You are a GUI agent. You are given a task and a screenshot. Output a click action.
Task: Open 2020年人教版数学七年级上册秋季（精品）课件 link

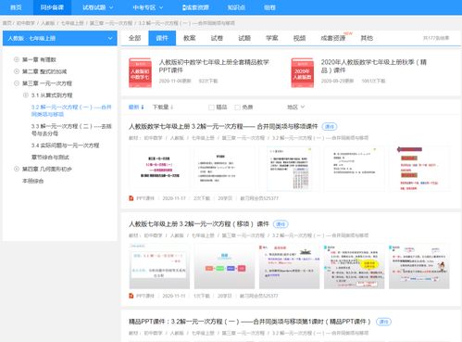(374, 66)
